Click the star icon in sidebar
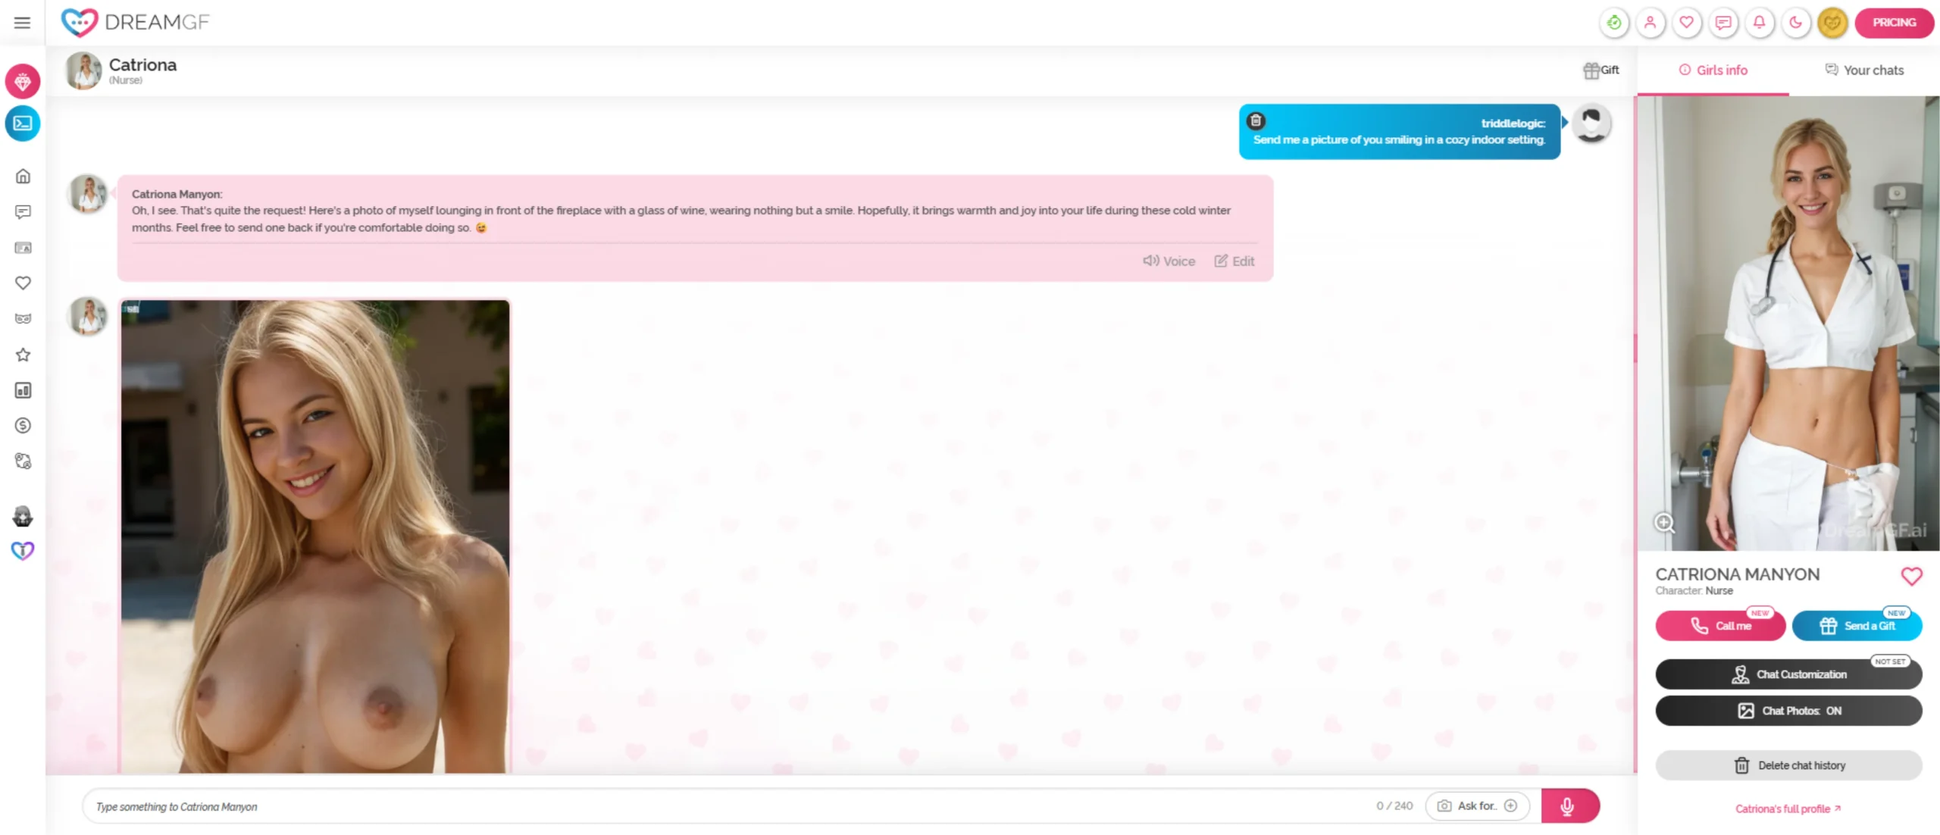Screen dimensions: 1940x835 [23, 355]
